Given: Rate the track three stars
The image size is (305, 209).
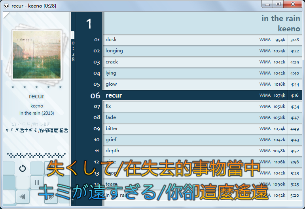Looking at the screenshot, I should (x=36, y=87).
